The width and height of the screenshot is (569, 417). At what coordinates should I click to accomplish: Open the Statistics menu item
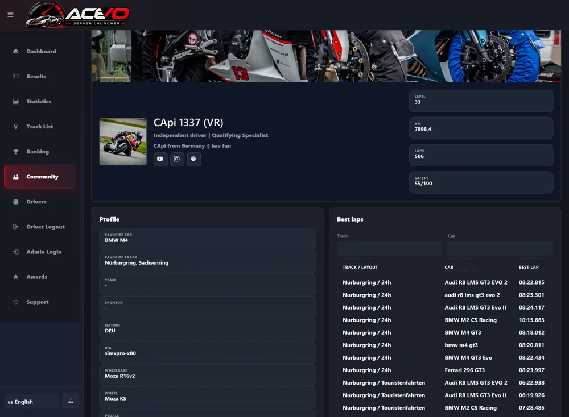coord(40,102)
